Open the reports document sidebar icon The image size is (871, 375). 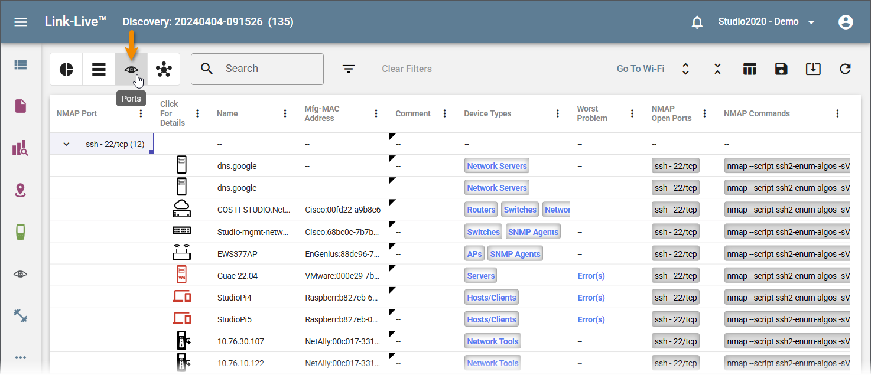(x=21, y=106)
